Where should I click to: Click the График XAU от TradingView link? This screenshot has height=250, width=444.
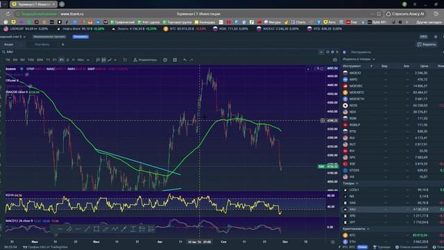click(48, 247)
